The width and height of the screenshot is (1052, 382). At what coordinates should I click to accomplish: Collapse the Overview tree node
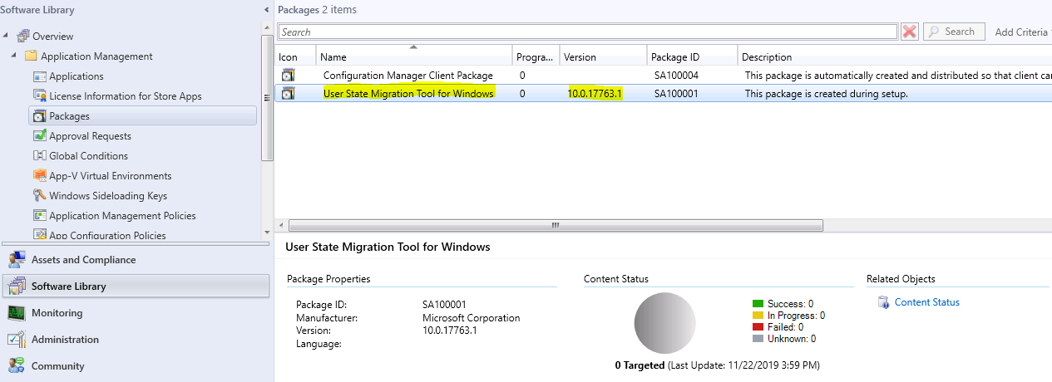(x=7, y=37)
